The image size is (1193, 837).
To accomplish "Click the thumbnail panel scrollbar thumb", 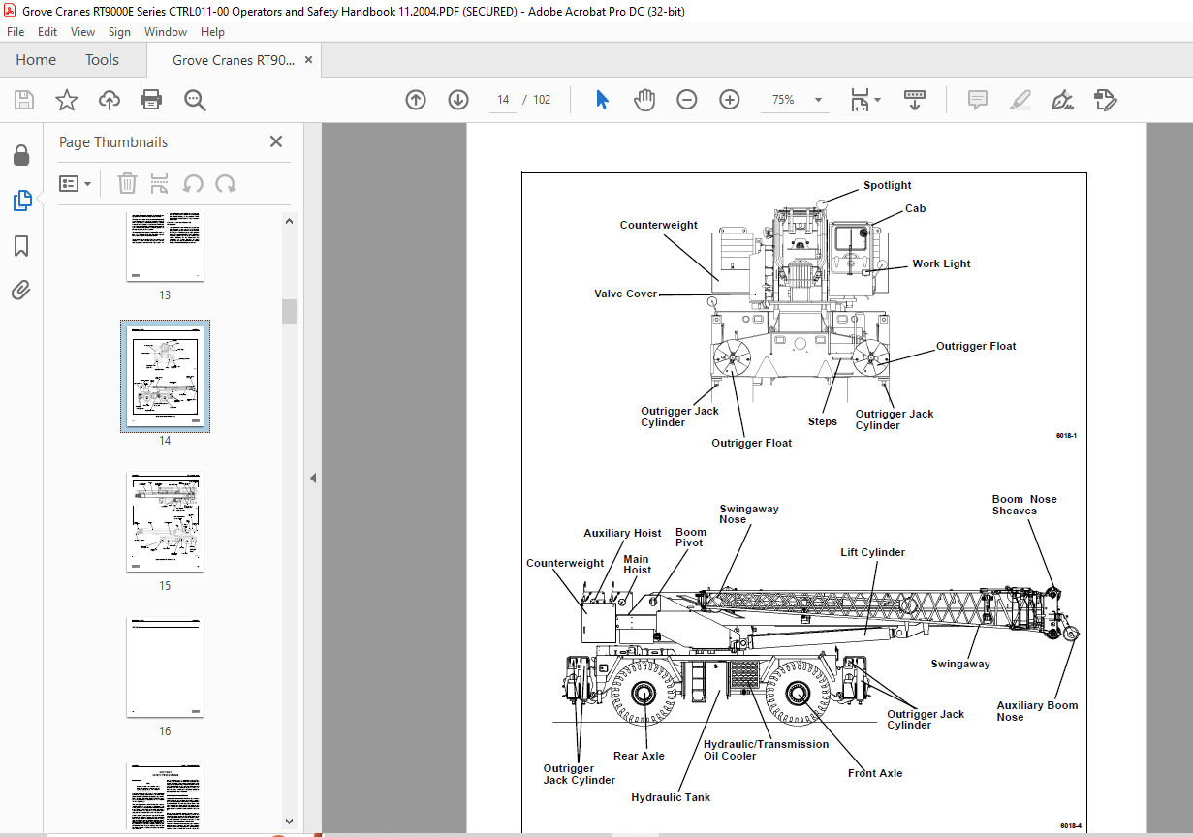I will (289, 311).
